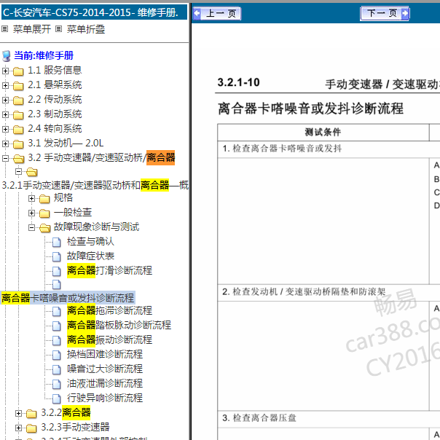Select the 当前:维修手册 root label
The width and height of the screenshot is (440, 440).
click(x=44, y=55)
